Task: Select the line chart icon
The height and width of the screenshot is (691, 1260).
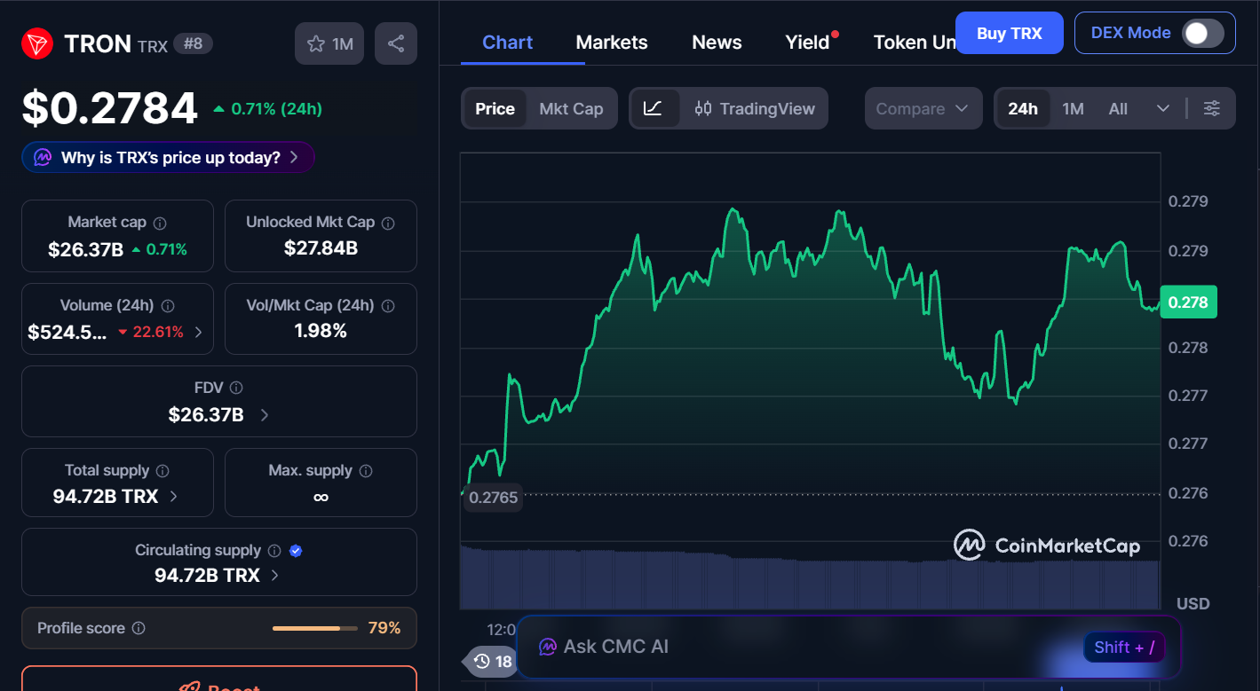Action: (x=654, y=107)
